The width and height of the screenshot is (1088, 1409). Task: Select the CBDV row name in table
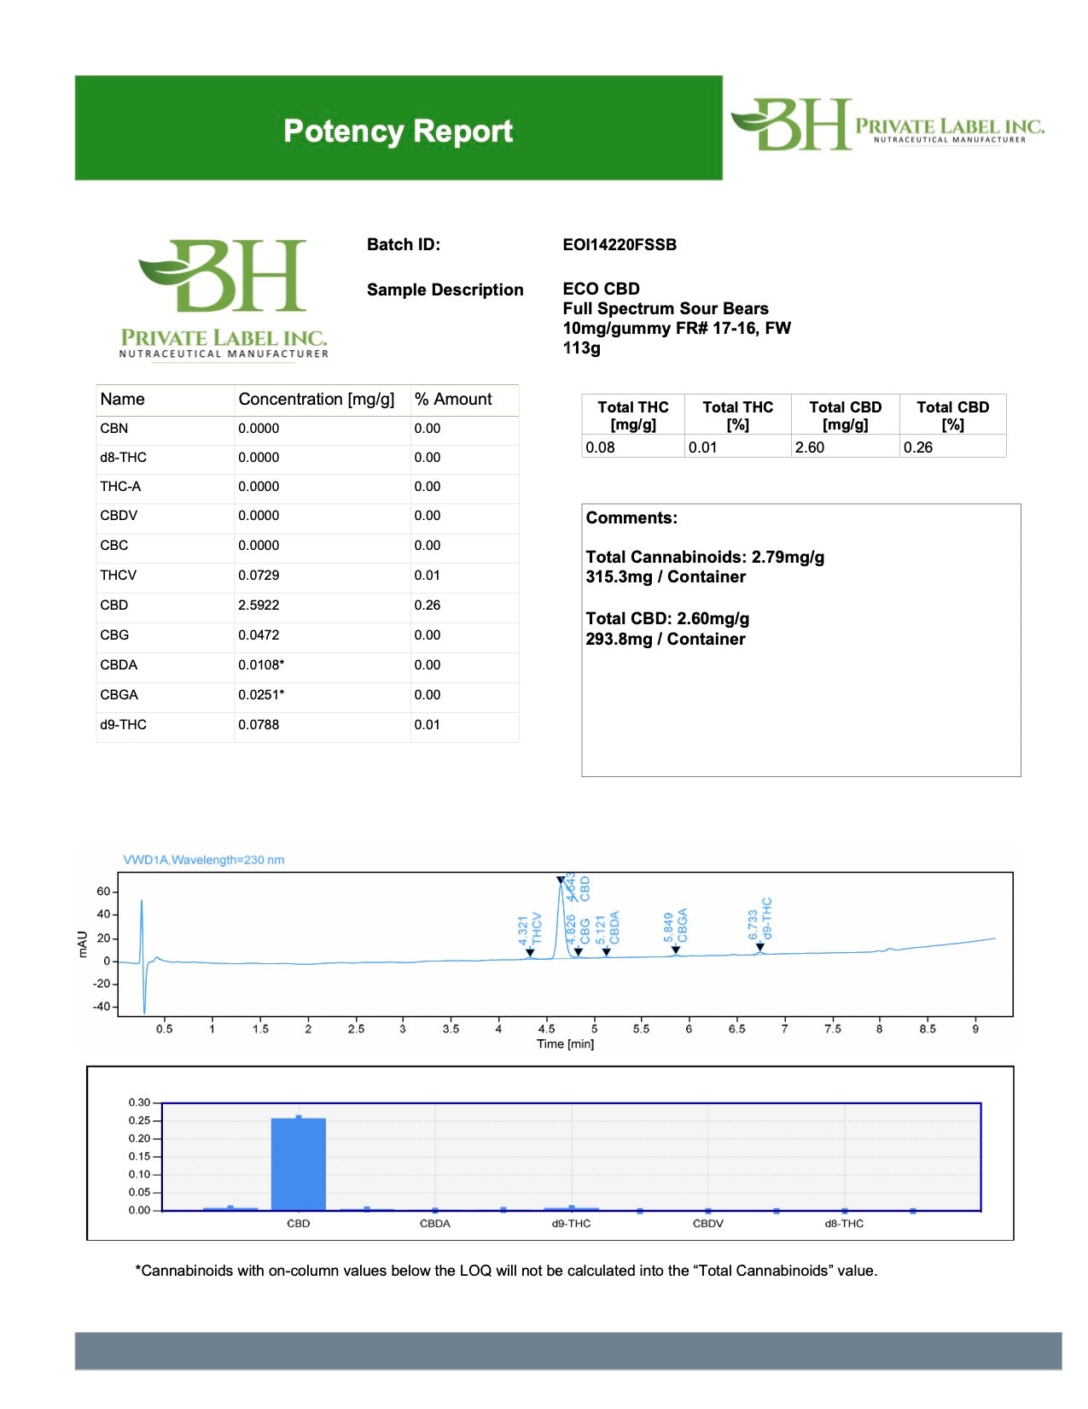click(119, 516)
